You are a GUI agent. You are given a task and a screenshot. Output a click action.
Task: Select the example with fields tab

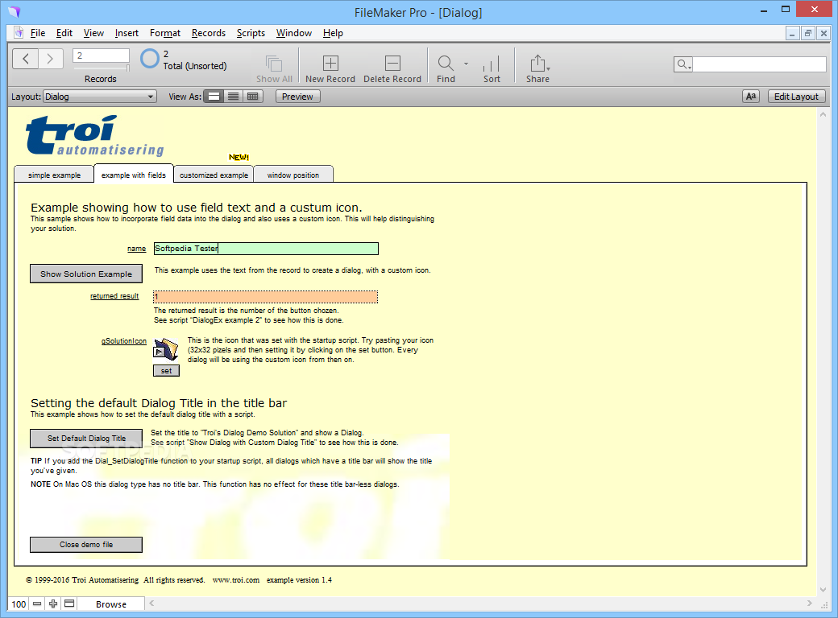coord(134,174)
